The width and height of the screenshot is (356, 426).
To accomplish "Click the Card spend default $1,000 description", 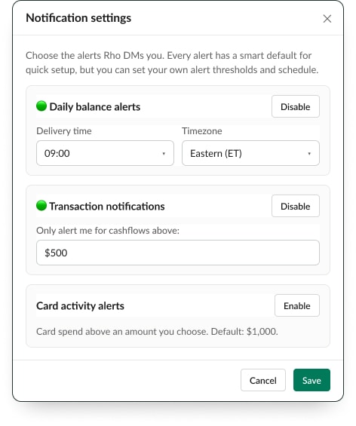I will (x=157, y=332).
